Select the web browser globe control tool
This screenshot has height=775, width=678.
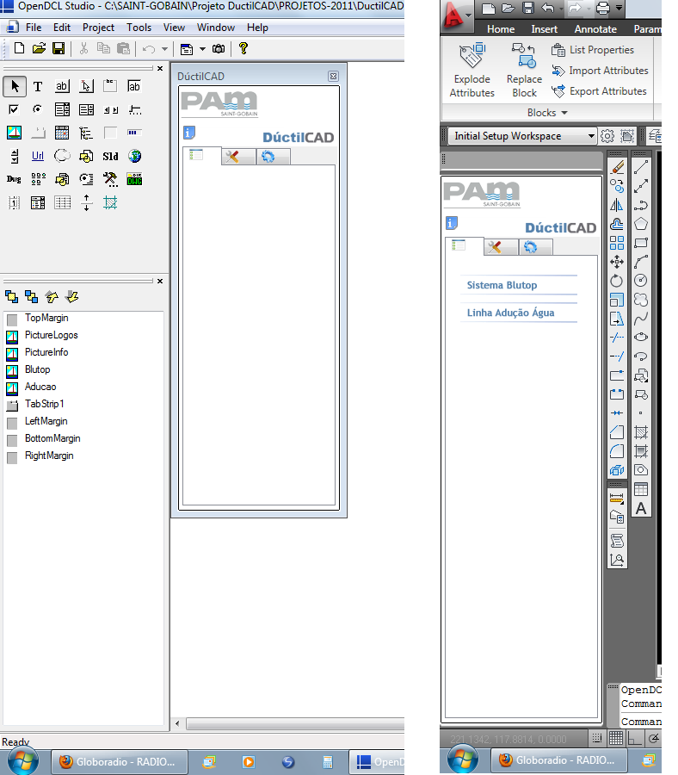(134, 156)
